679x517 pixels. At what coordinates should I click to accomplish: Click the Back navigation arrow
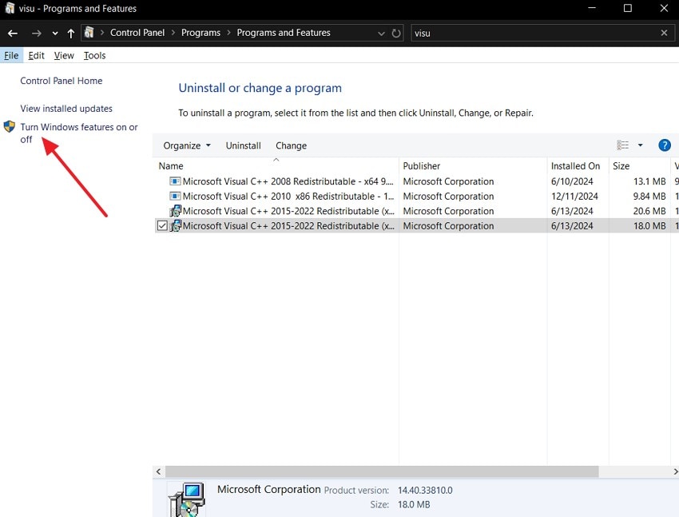[x=13, y=33]
